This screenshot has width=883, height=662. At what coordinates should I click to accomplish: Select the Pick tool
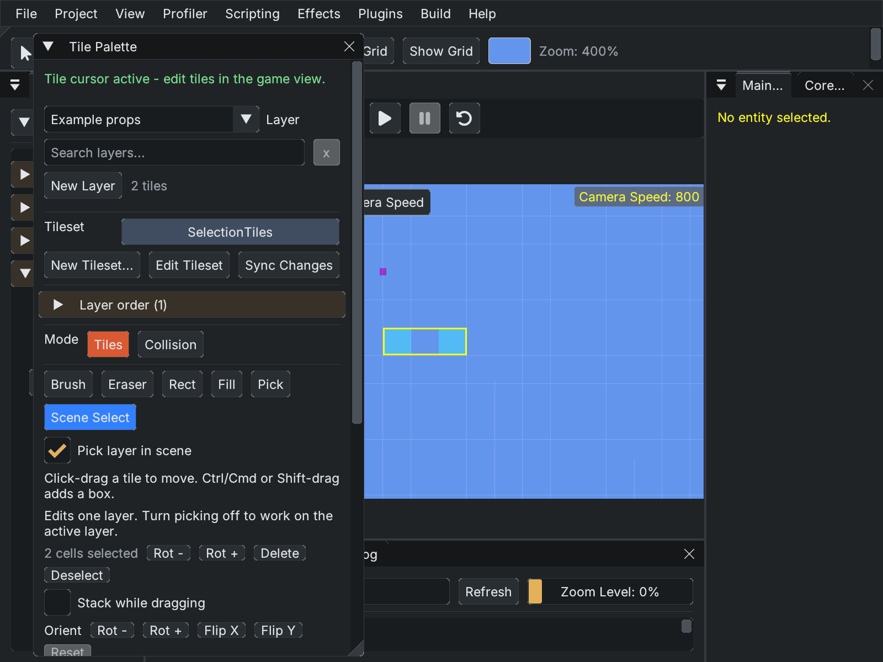[270, 385]
